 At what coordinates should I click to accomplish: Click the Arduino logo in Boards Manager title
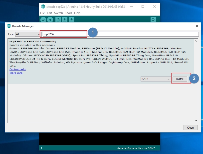pos(9,26)
